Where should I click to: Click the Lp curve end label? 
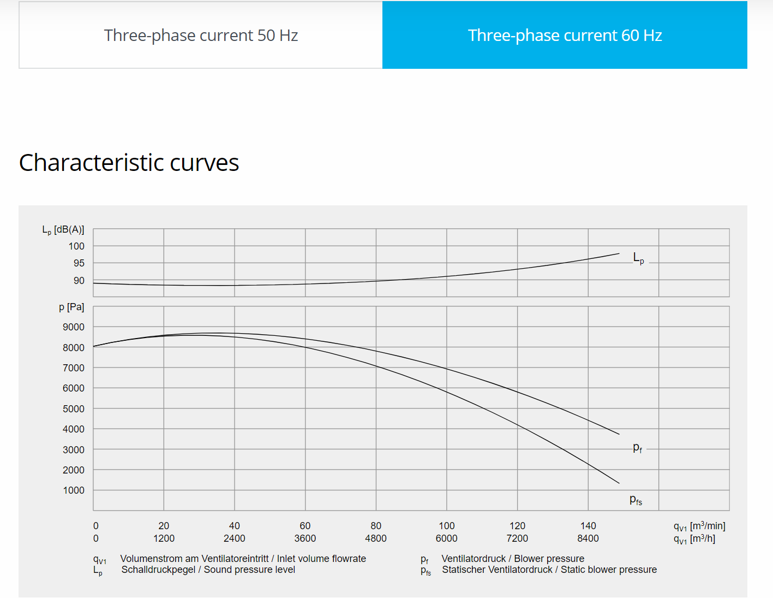point(638,258)
